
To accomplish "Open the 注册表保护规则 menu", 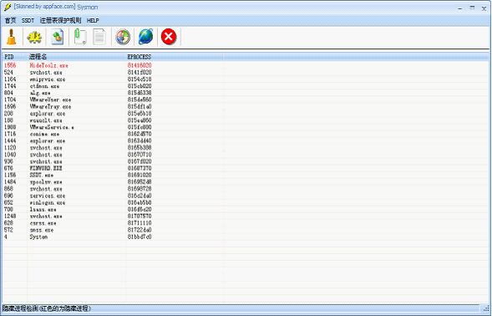I will tap(60, 20).
